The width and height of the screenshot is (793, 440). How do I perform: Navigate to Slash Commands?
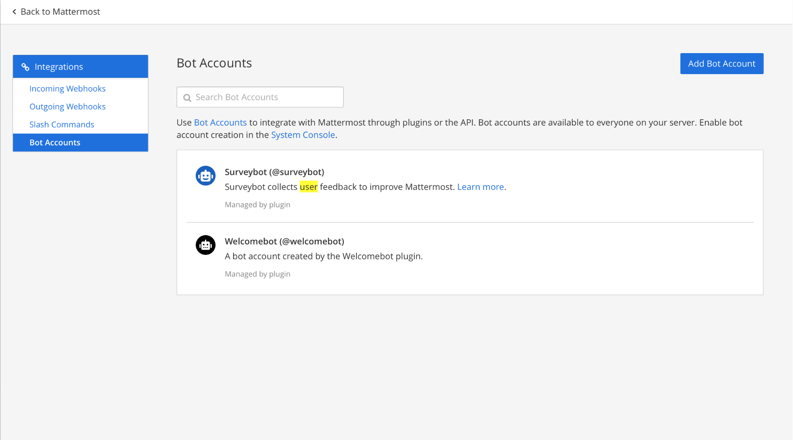[x=61, y=124]
